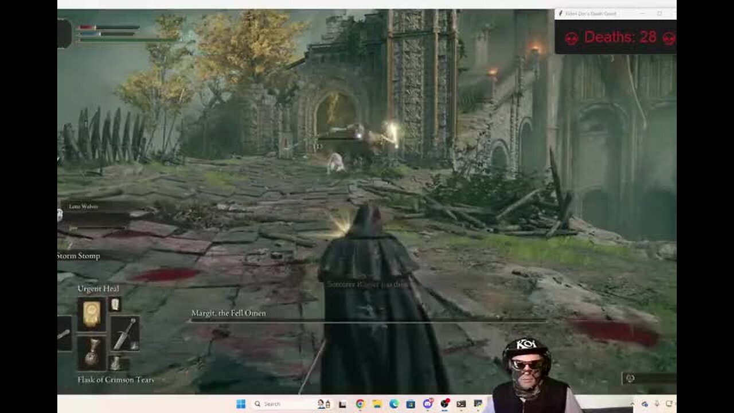Click the 'Flask of Crimson Tears' label
Screen dimensions: 734x413
(x=116, y=380)
